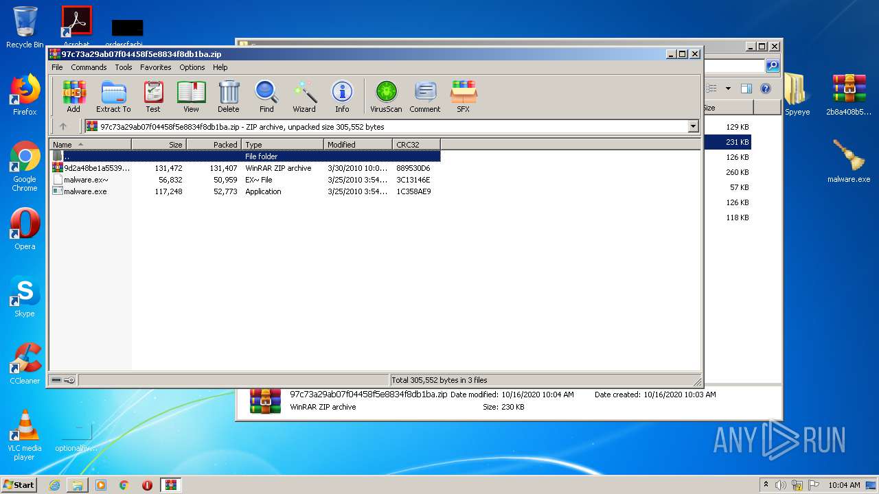Open Opera from the taskbar
This screenshot has height=494, width=879.
tap(147, 485)
